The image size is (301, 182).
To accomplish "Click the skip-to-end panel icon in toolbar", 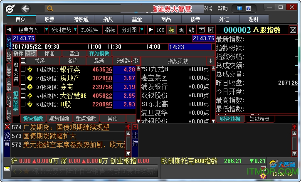I will pyautogui.click(x=211, y=30).
